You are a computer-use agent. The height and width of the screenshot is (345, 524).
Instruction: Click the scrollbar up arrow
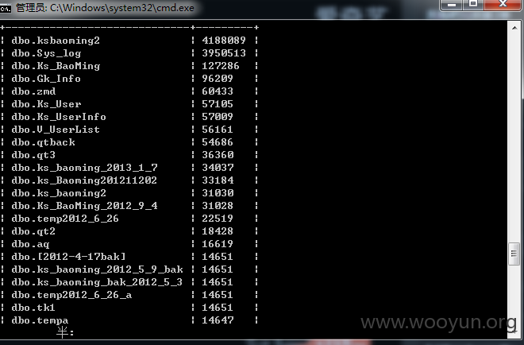(x=514, y=28)
